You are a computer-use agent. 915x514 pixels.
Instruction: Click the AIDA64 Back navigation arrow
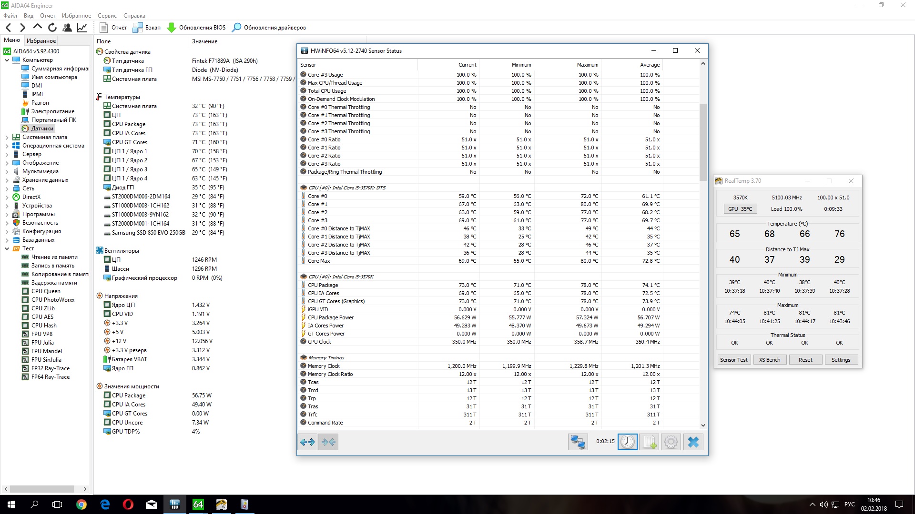click(x=9, y=28)
